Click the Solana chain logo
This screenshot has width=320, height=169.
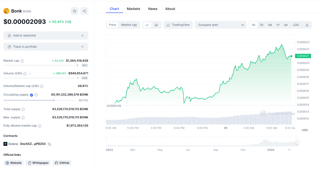[x=5, y=144]
